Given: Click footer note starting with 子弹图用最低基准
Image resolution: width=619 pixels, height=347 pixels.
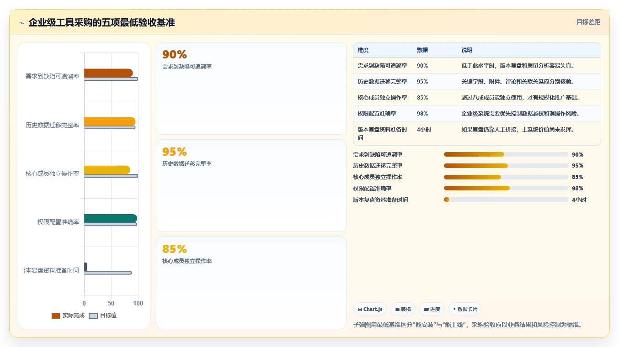Looking at the screenshot, I should click(467, 325).
